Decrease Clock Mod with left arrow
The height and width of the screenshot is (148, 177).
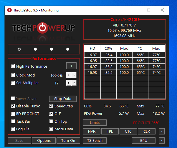tap(69, 75)
